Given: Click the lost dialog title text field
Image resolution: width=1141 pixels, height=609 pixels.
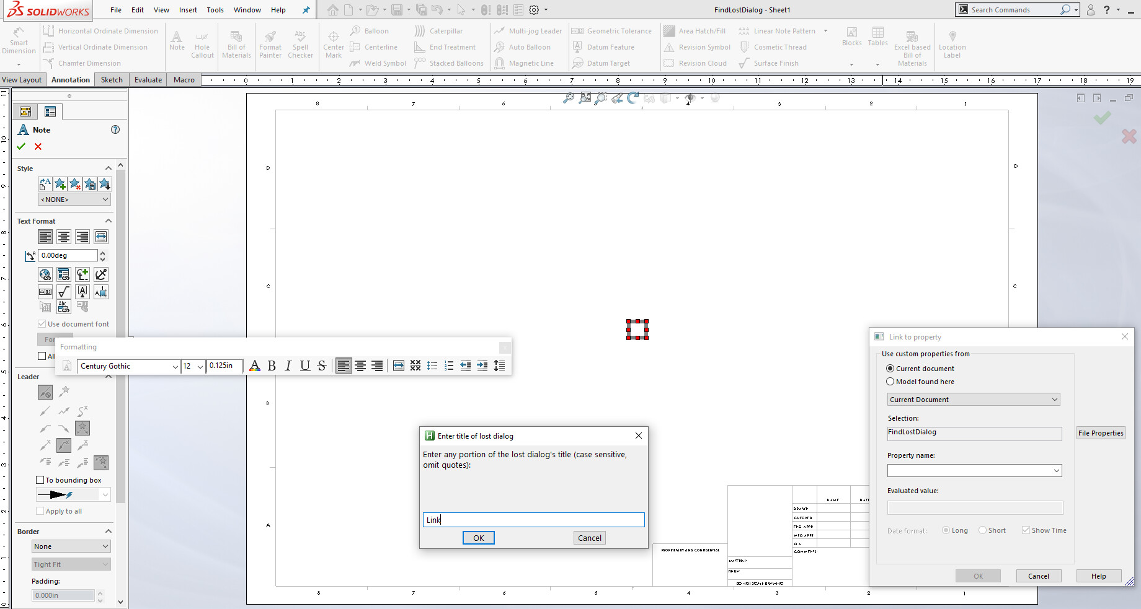Looking at the screenshot, I should click(x=533, y=520).
